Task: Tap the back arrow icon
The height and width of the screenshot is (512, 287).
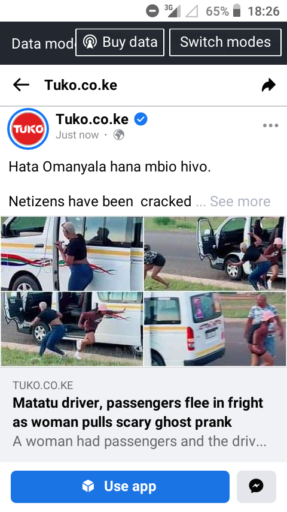Action: click(21, 85)
